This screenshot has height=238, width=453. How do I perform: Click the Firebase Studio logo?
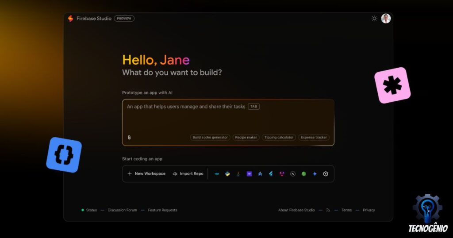coord(70,19)
